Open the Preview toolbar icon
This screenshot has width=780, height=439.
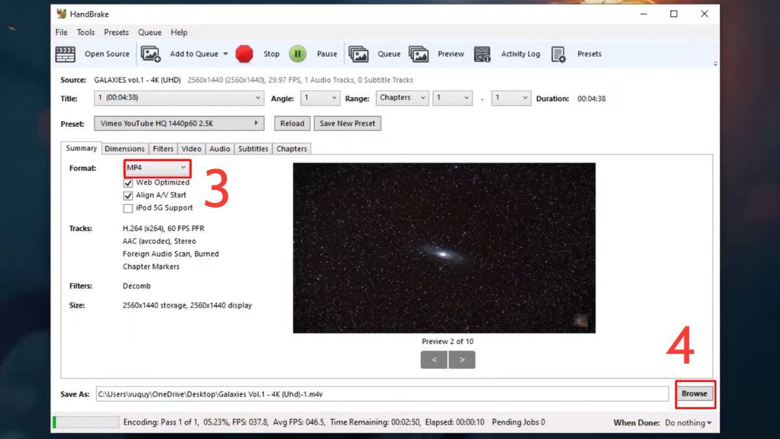[x=419, y=55]
